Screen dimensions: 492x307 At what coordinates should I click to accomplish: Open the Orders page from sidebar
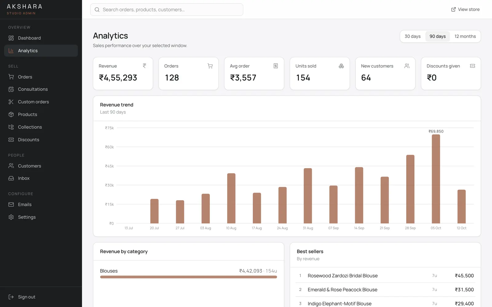click(x=41, y=77)
